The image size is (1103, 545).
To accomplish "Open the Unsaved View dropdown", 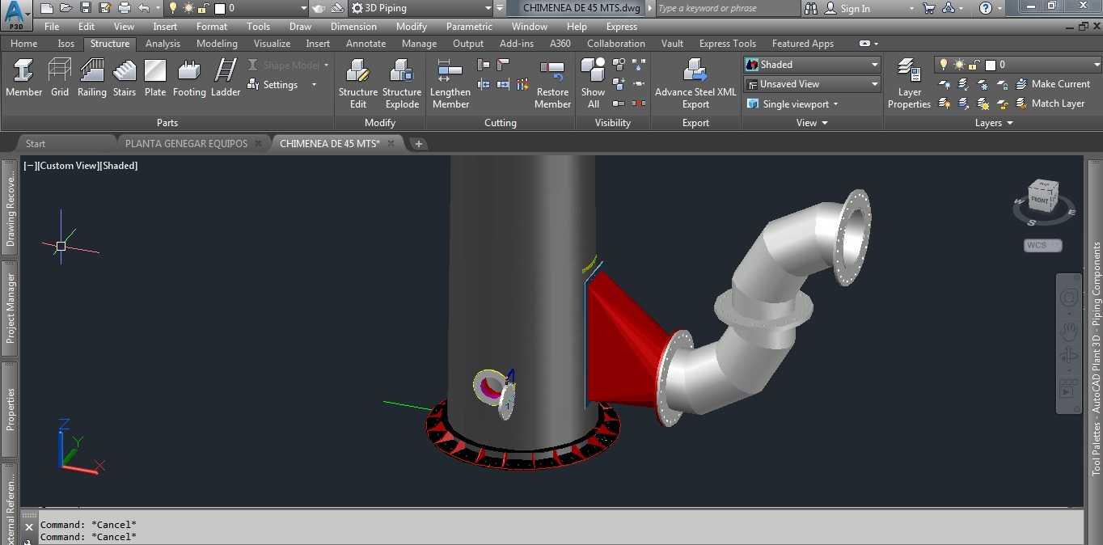I will [811, 84].
